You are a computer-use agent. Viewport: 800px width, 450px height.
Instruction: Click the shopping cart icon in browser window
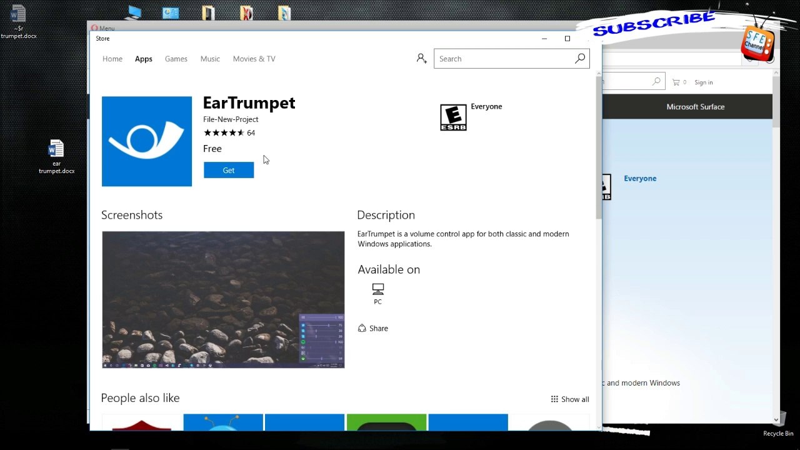(x=676, y=82)
